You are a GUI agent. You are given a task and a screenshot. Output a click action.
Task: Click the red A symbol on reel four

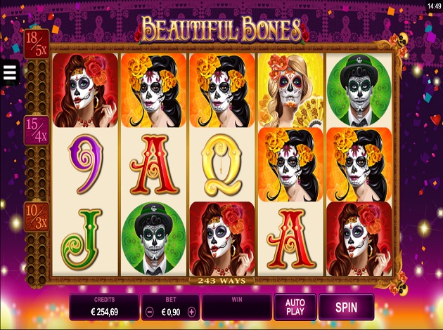click(291, 239)
